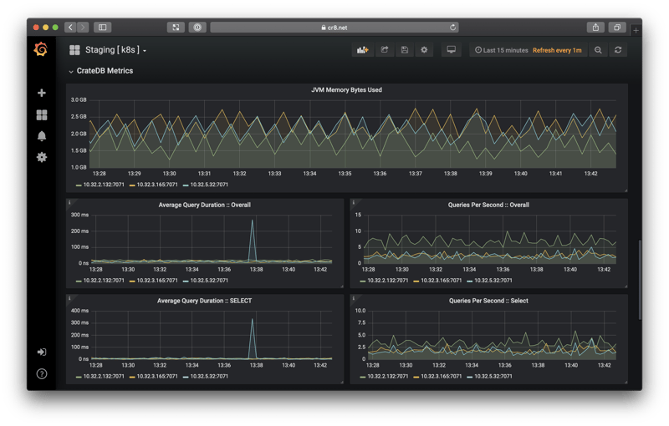Screen dimensions: 669x426
Task: Cycle view mode with the monitor icon
Action: (x=452, y=50)
